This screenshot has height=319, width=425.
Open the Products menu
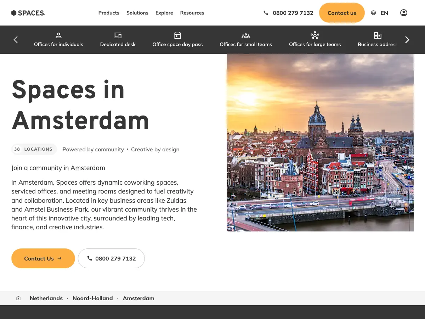click(109, 13)
